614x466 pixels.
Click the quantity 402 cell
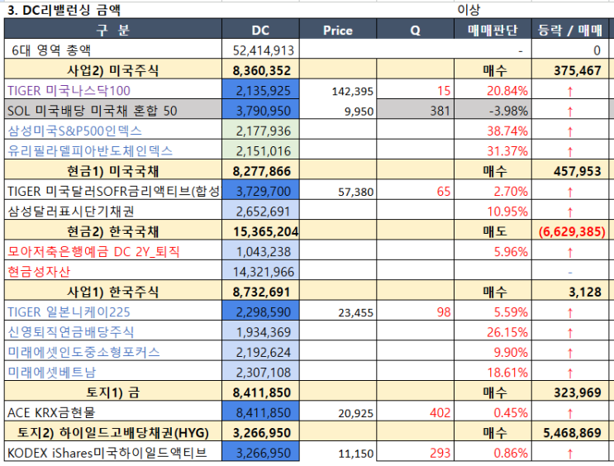pos(415,412)
